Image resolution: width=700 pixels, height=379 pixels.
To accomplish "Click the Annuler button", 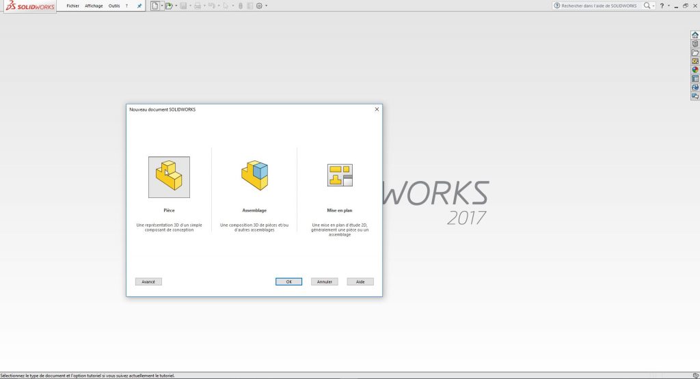I will tap(325, 281).
